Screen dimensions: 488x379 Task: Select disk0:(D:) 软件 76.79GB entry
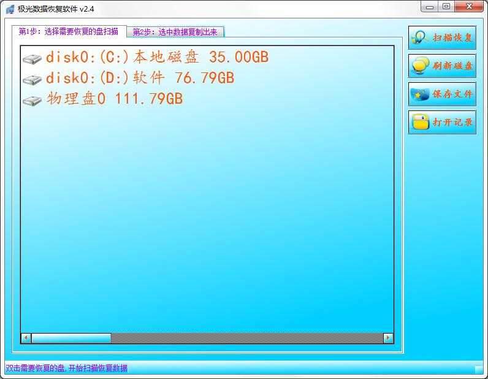(140, 78)
